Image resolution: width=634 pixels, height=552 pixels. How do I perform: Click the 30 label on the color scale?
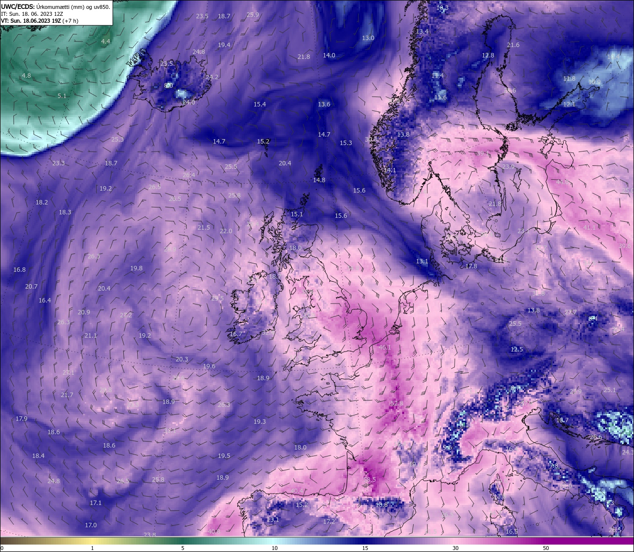tap(455, 548)
